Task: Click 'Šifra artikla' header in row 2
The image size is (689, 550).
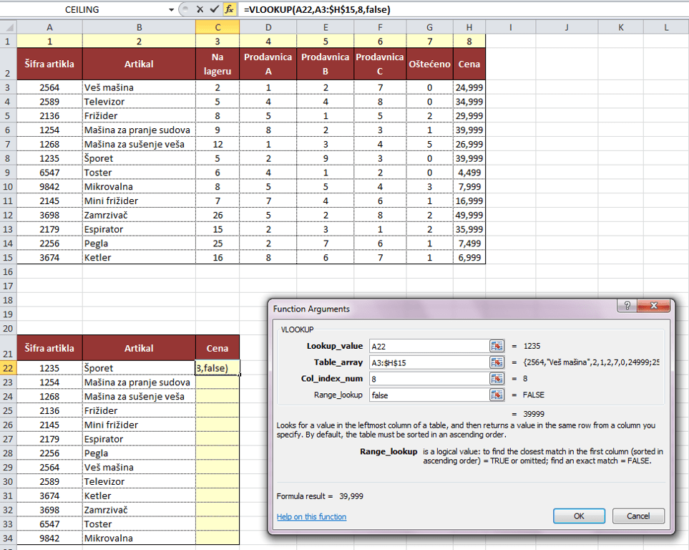Action: pos(49,64)
